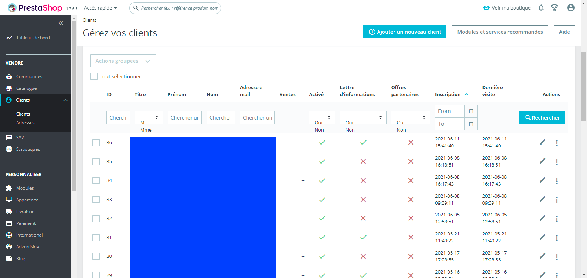The width and height of the screenshot is (587, 278).
Task: Go to Adresses submenu item
Action: pyautogui.click(x=25, y=123)
